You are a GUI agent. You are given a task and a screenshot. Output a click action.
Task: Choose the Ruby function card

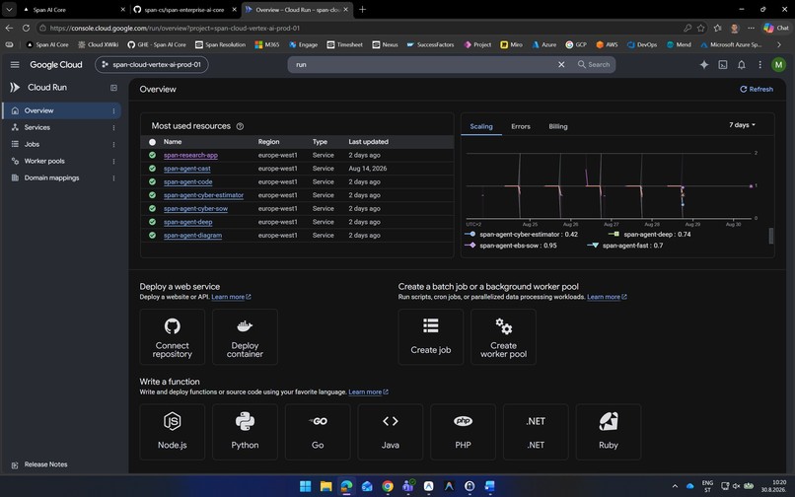609,432
